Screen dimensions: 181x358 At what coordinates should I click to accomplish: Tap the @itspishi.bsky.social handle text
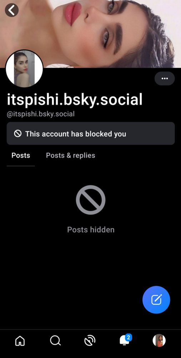pyautogui.click(x=41, y=114)
